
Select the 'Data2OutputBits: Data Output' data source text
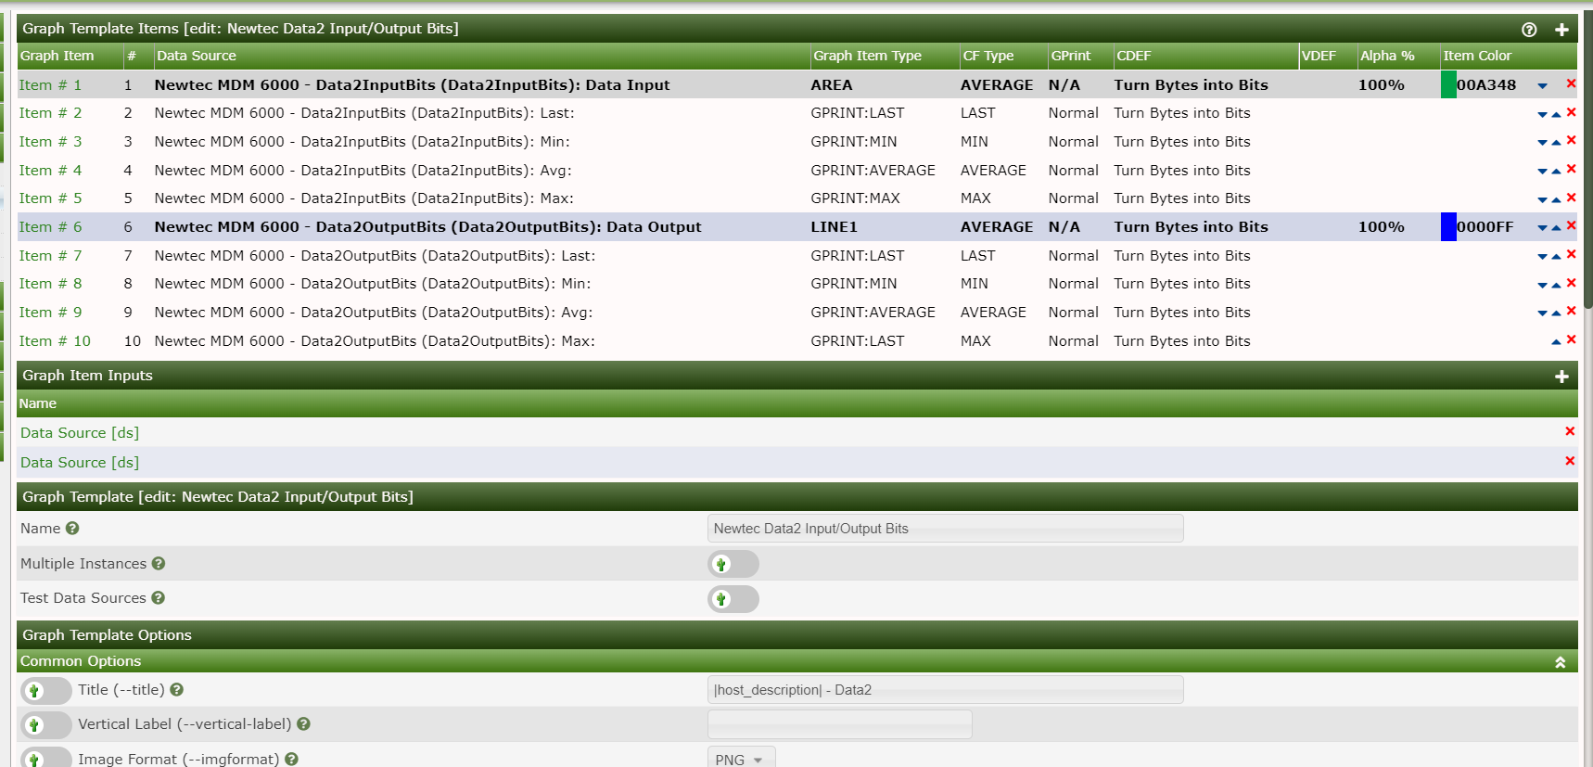click(427, 227)
